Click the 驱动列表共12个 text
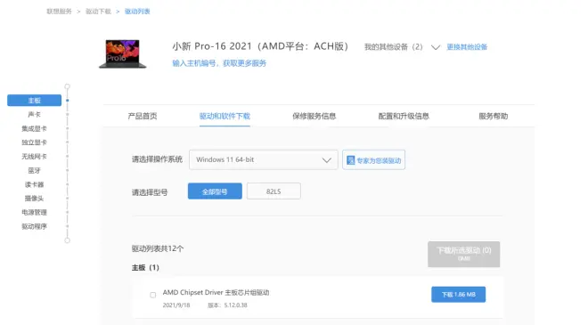Screen dimensions: 588x325 click(x=158, y=248)
